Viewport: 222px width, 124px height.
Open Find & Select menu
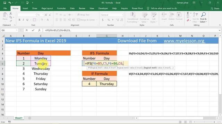(x=203, y=18)
